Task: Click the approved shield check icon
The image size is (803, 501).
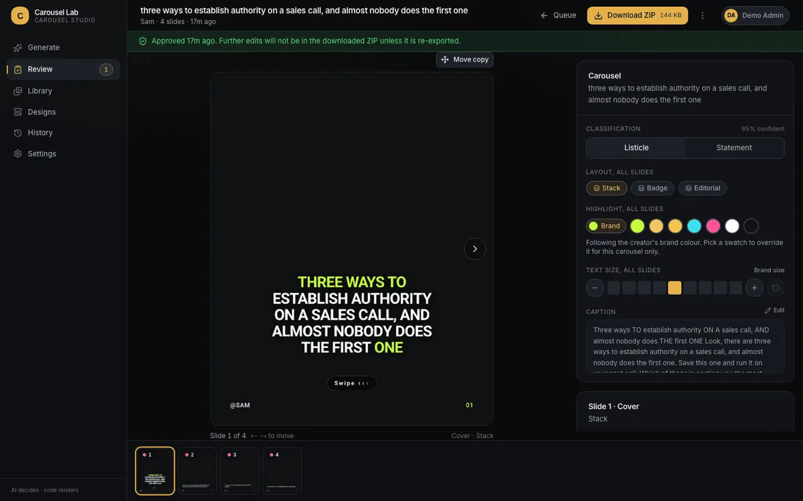Action: click(x=143, y=41)
